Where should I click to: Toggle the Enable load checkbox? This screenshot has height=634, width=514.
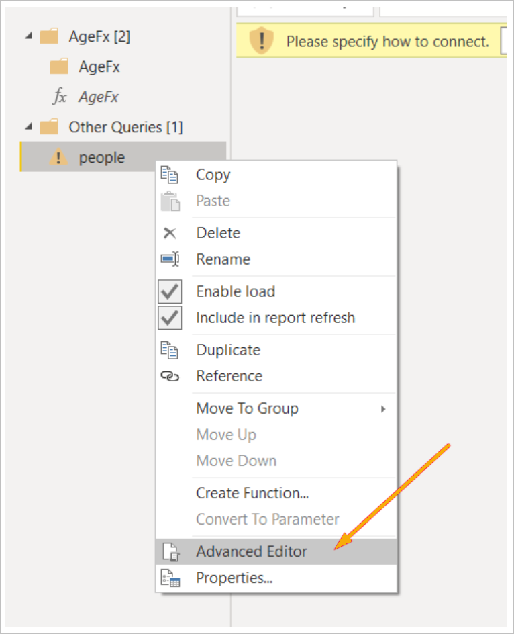pyautogui.click(x=170, y=291)
